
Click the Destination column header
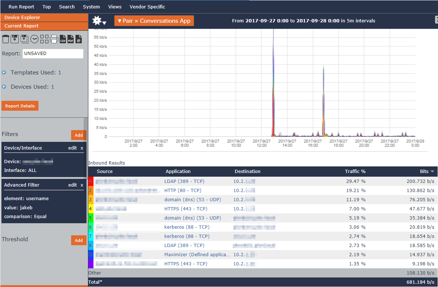click(x=247, y=172)
